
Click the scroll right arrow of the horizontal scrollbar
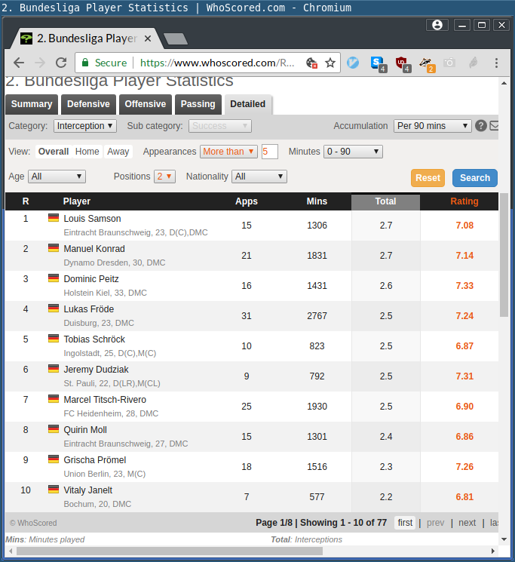[493, 551]
